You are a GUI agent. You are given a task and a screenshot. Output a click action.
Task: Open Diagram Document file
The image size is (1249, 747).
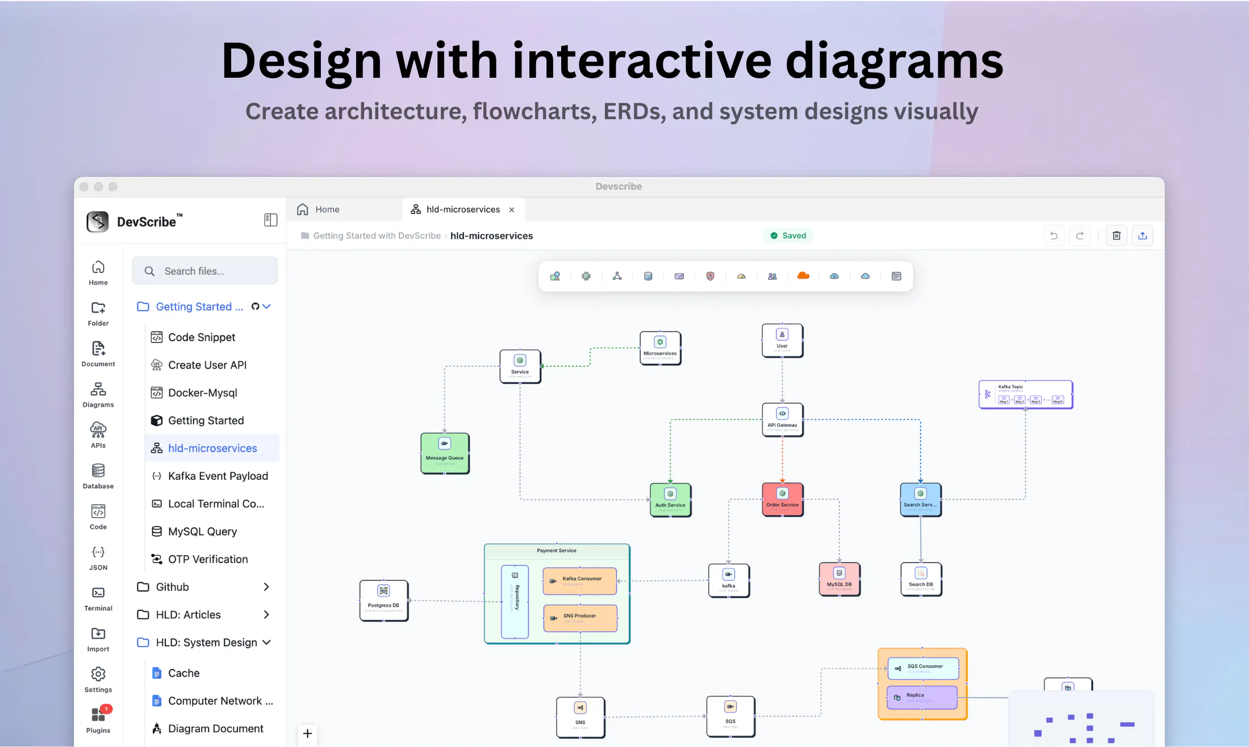point(212,729)
